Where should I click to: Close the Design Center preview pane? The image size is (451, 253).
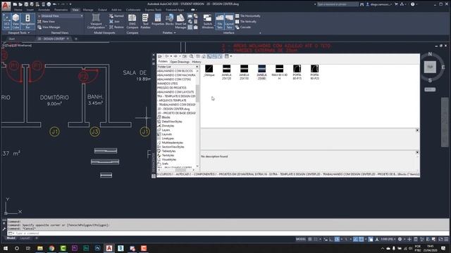[x=417, y=131]
